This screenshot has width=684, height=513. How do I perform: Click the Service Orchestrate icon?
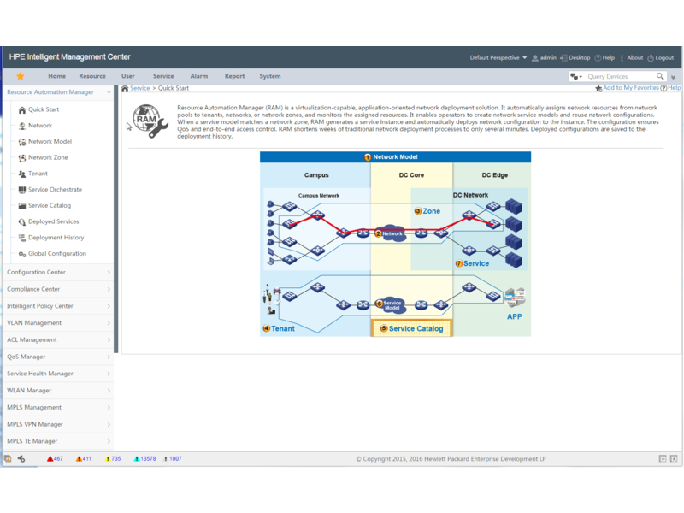tap(22, 190)
